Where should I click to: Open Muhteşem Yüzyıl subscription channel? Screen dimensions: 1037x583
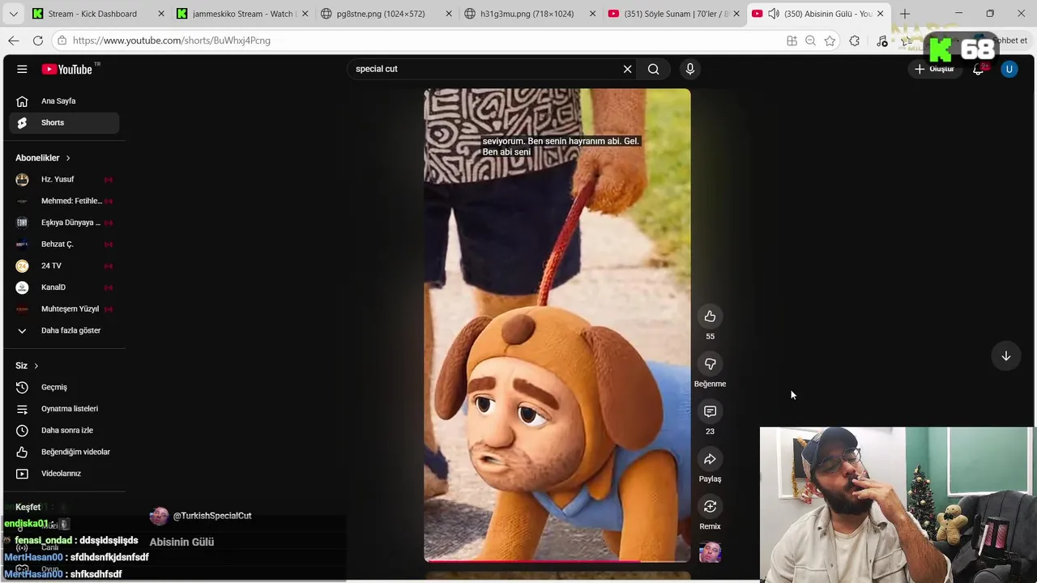(65, 309)
